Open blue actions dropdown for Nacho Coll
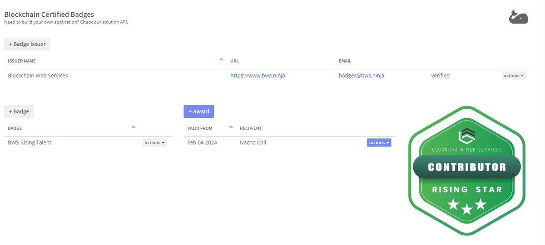Viewport: 545px width, 245px height. [379, 143]
